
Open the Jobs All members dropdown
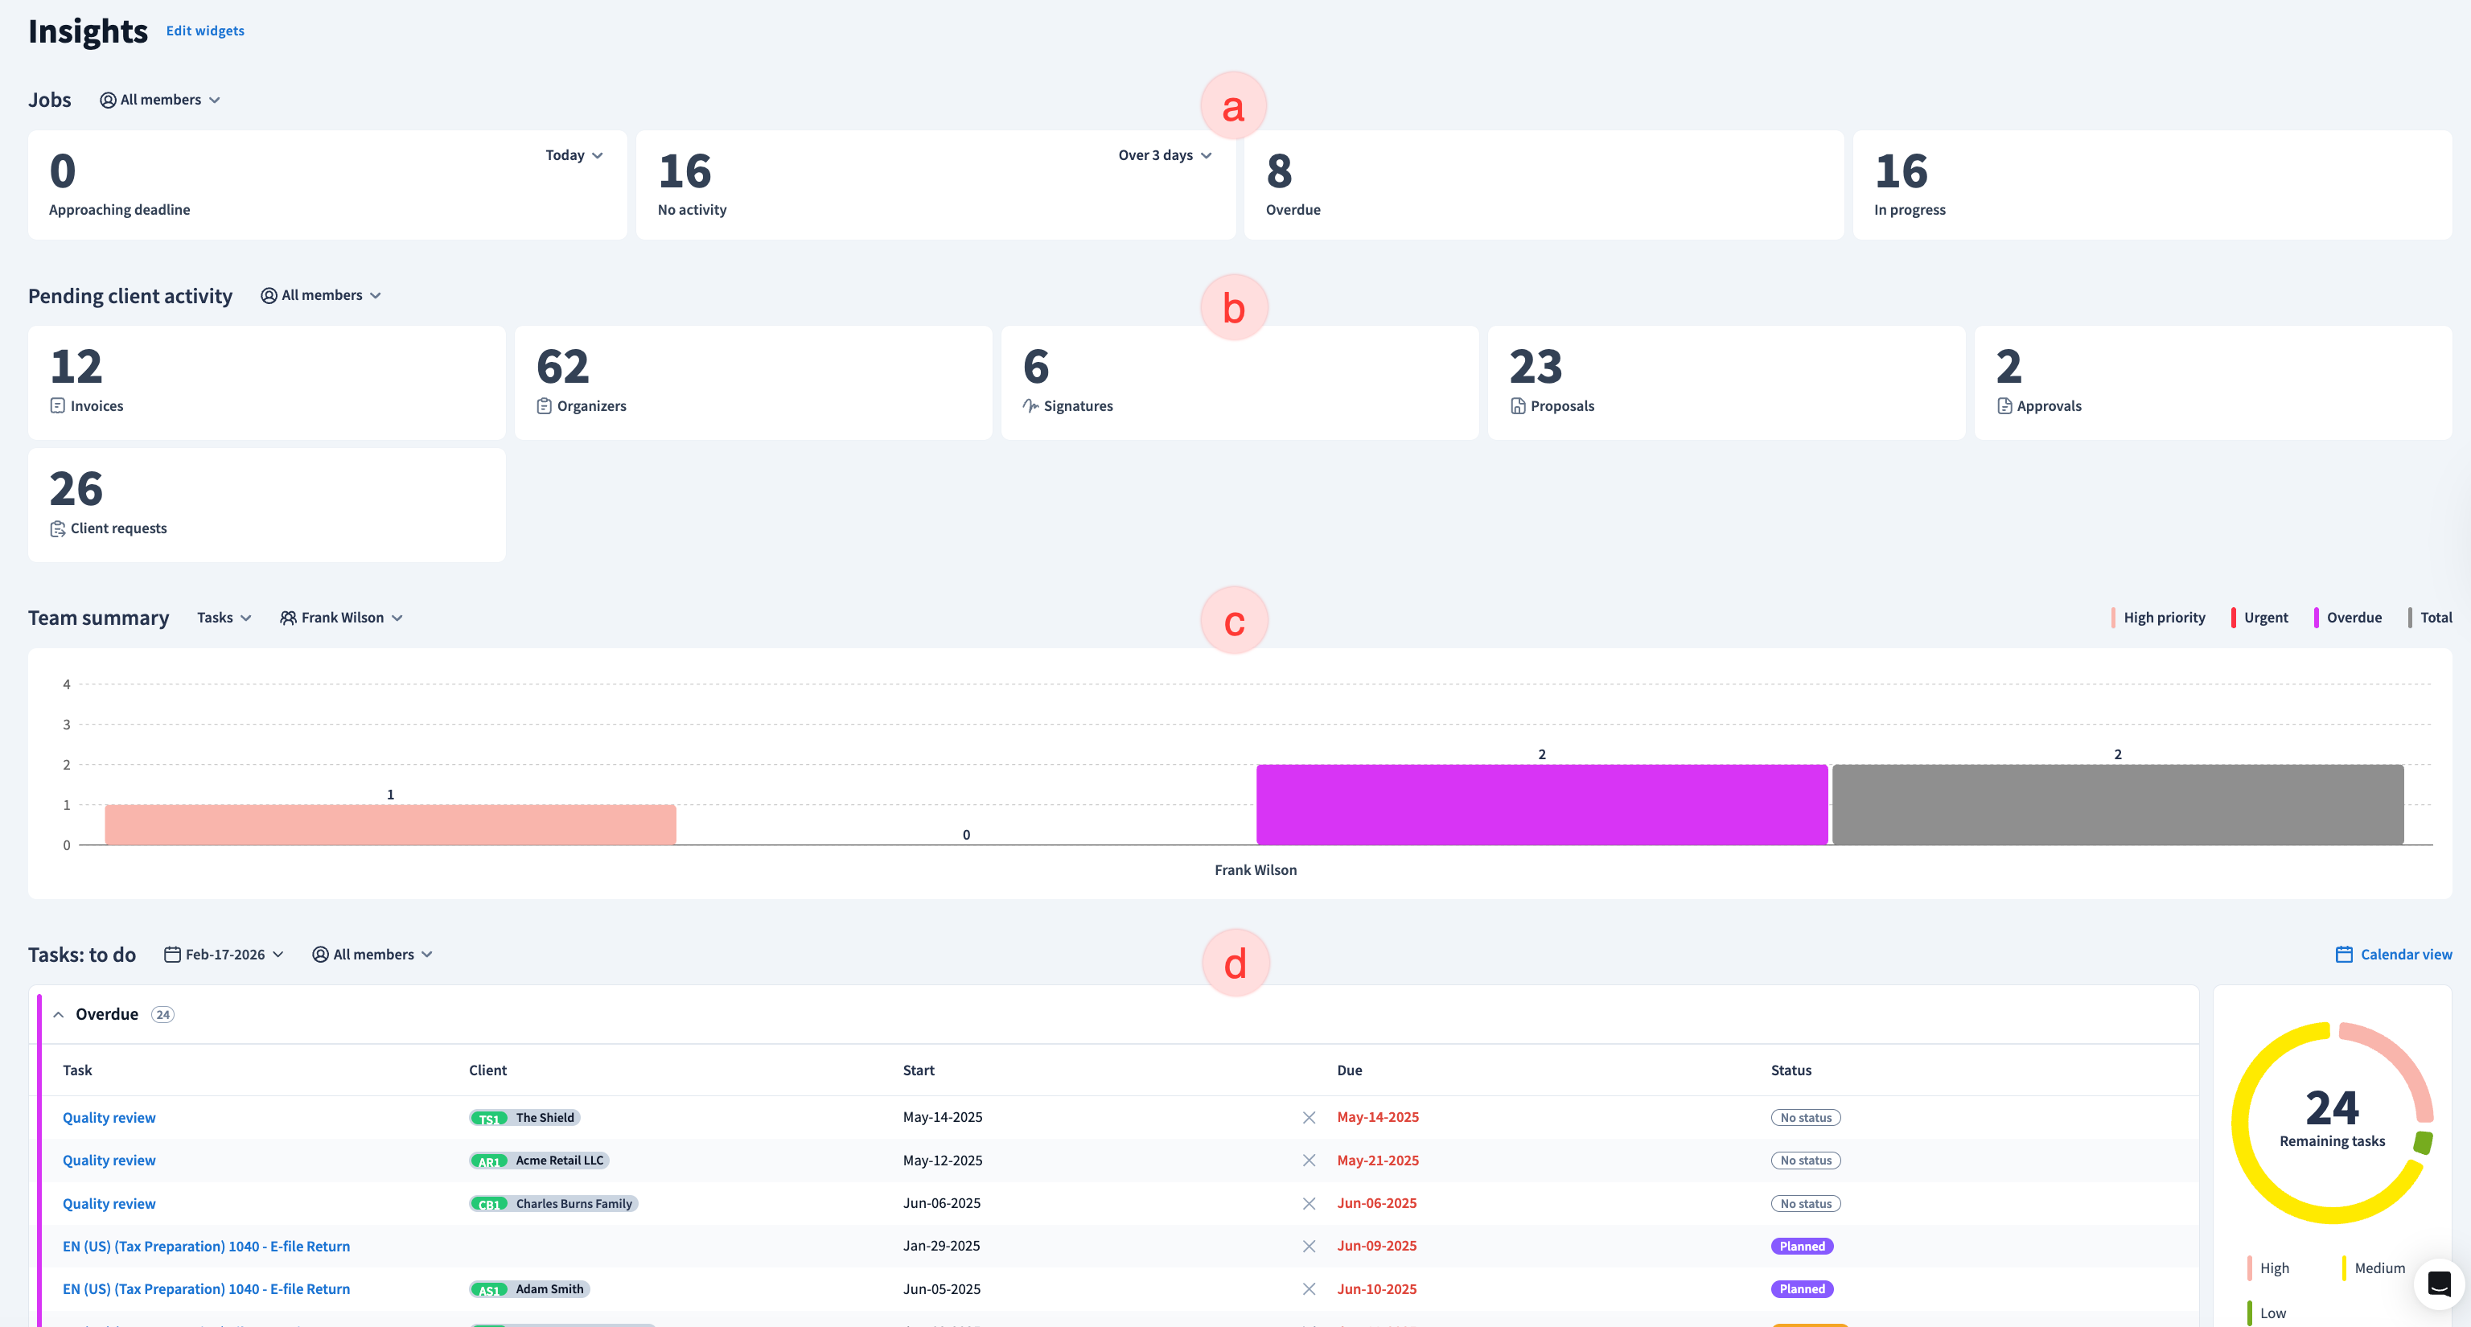click(160, 100)
